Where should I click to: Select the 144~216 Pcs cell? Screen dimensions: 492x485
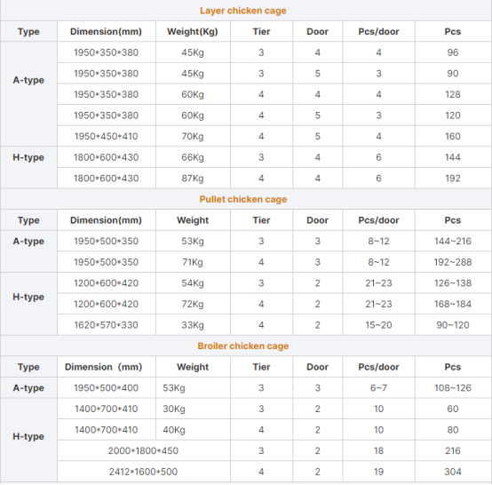[x=453, y=241]
